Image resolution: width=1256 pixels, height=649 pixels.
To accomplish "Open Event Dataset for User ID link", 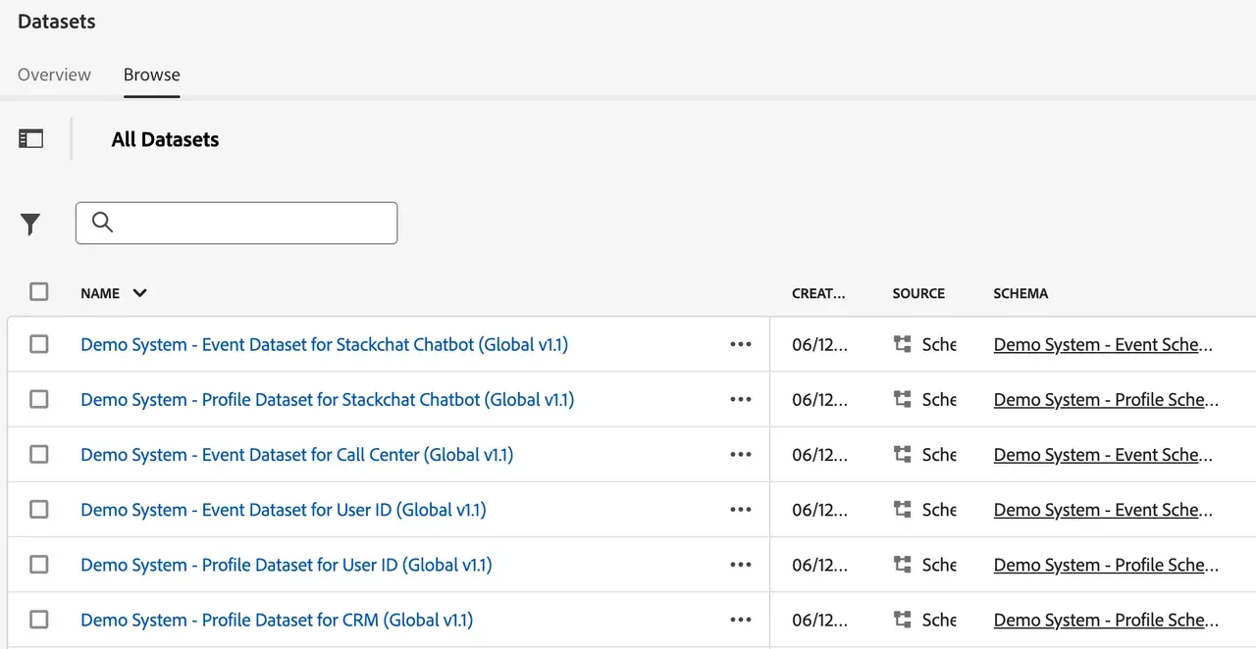I will (284, 510).
